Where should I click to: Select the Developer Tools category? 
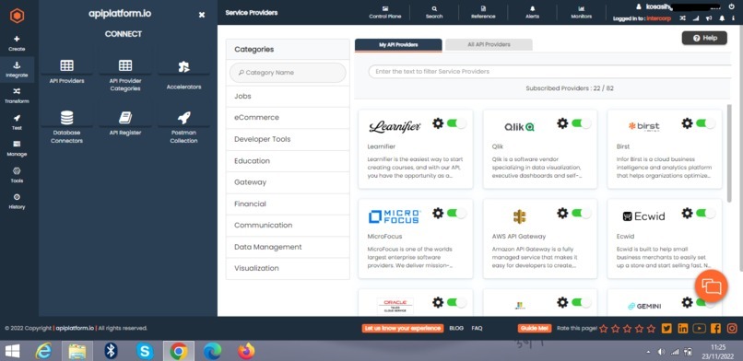pyautogui.click(x=288, y=139)
